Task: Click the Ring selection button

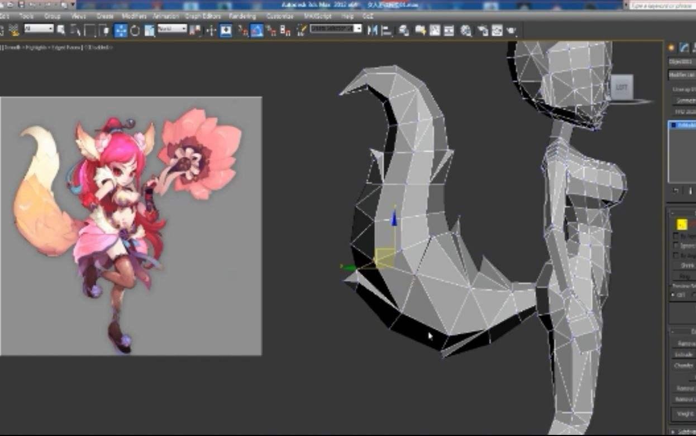Action: pyautogui.click(x=685, y=276)
